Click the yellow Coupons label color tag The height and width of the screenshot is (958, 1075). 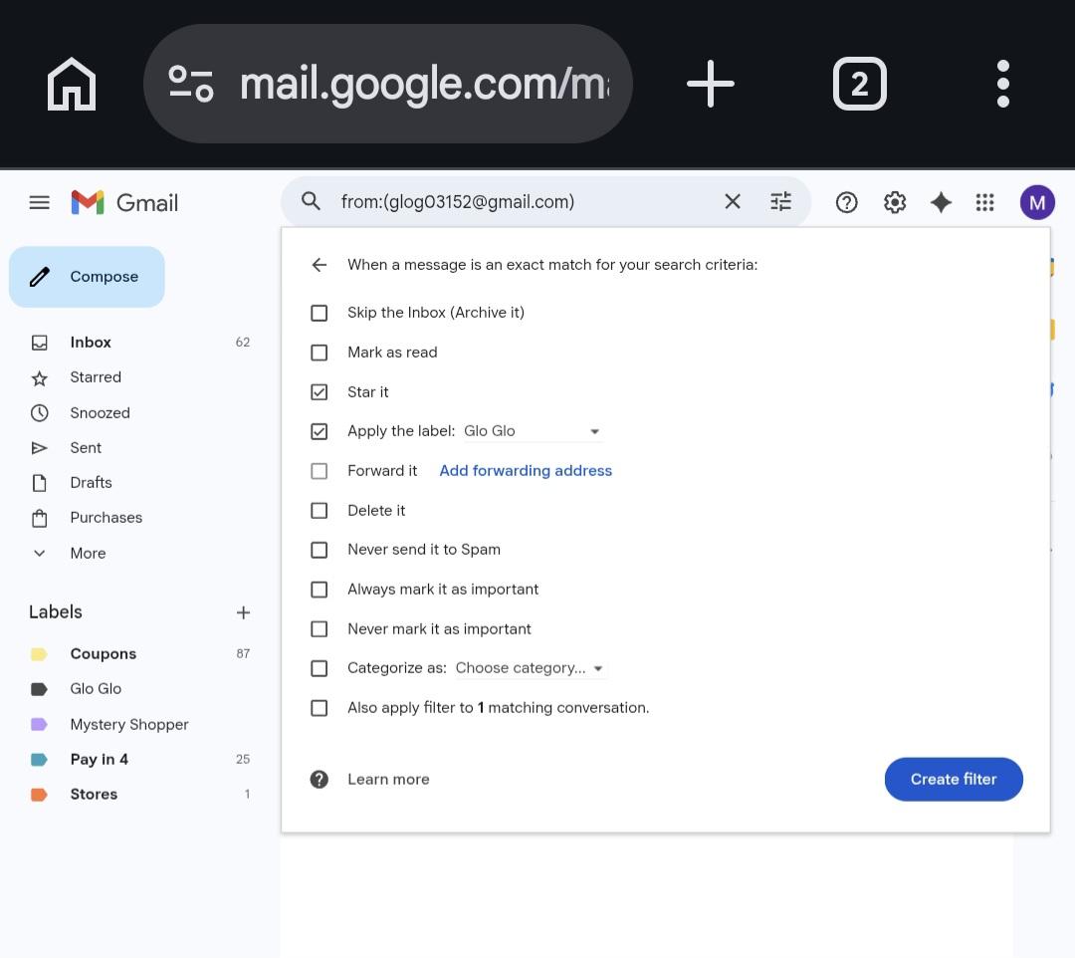[39, 654]
